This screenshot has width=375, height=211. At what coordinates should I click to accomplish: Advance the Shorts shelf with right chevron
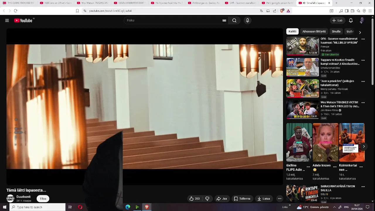point(364,147)
